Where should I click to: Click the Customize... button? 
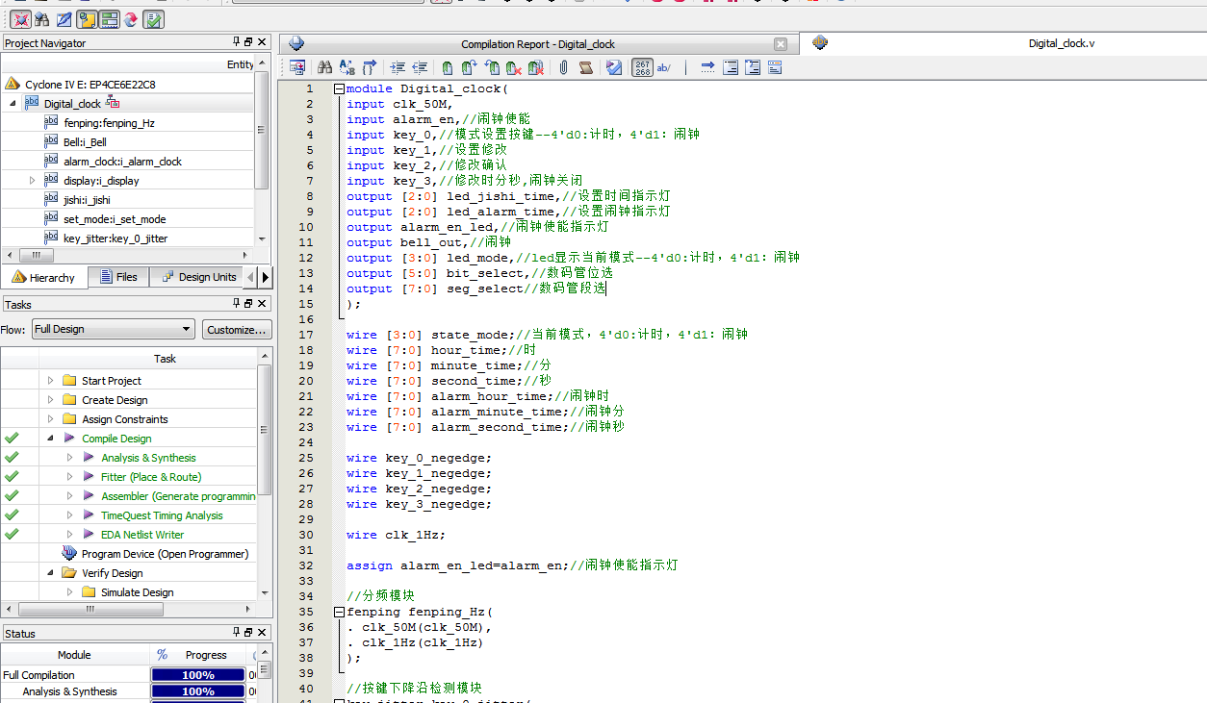pos(236,330)
